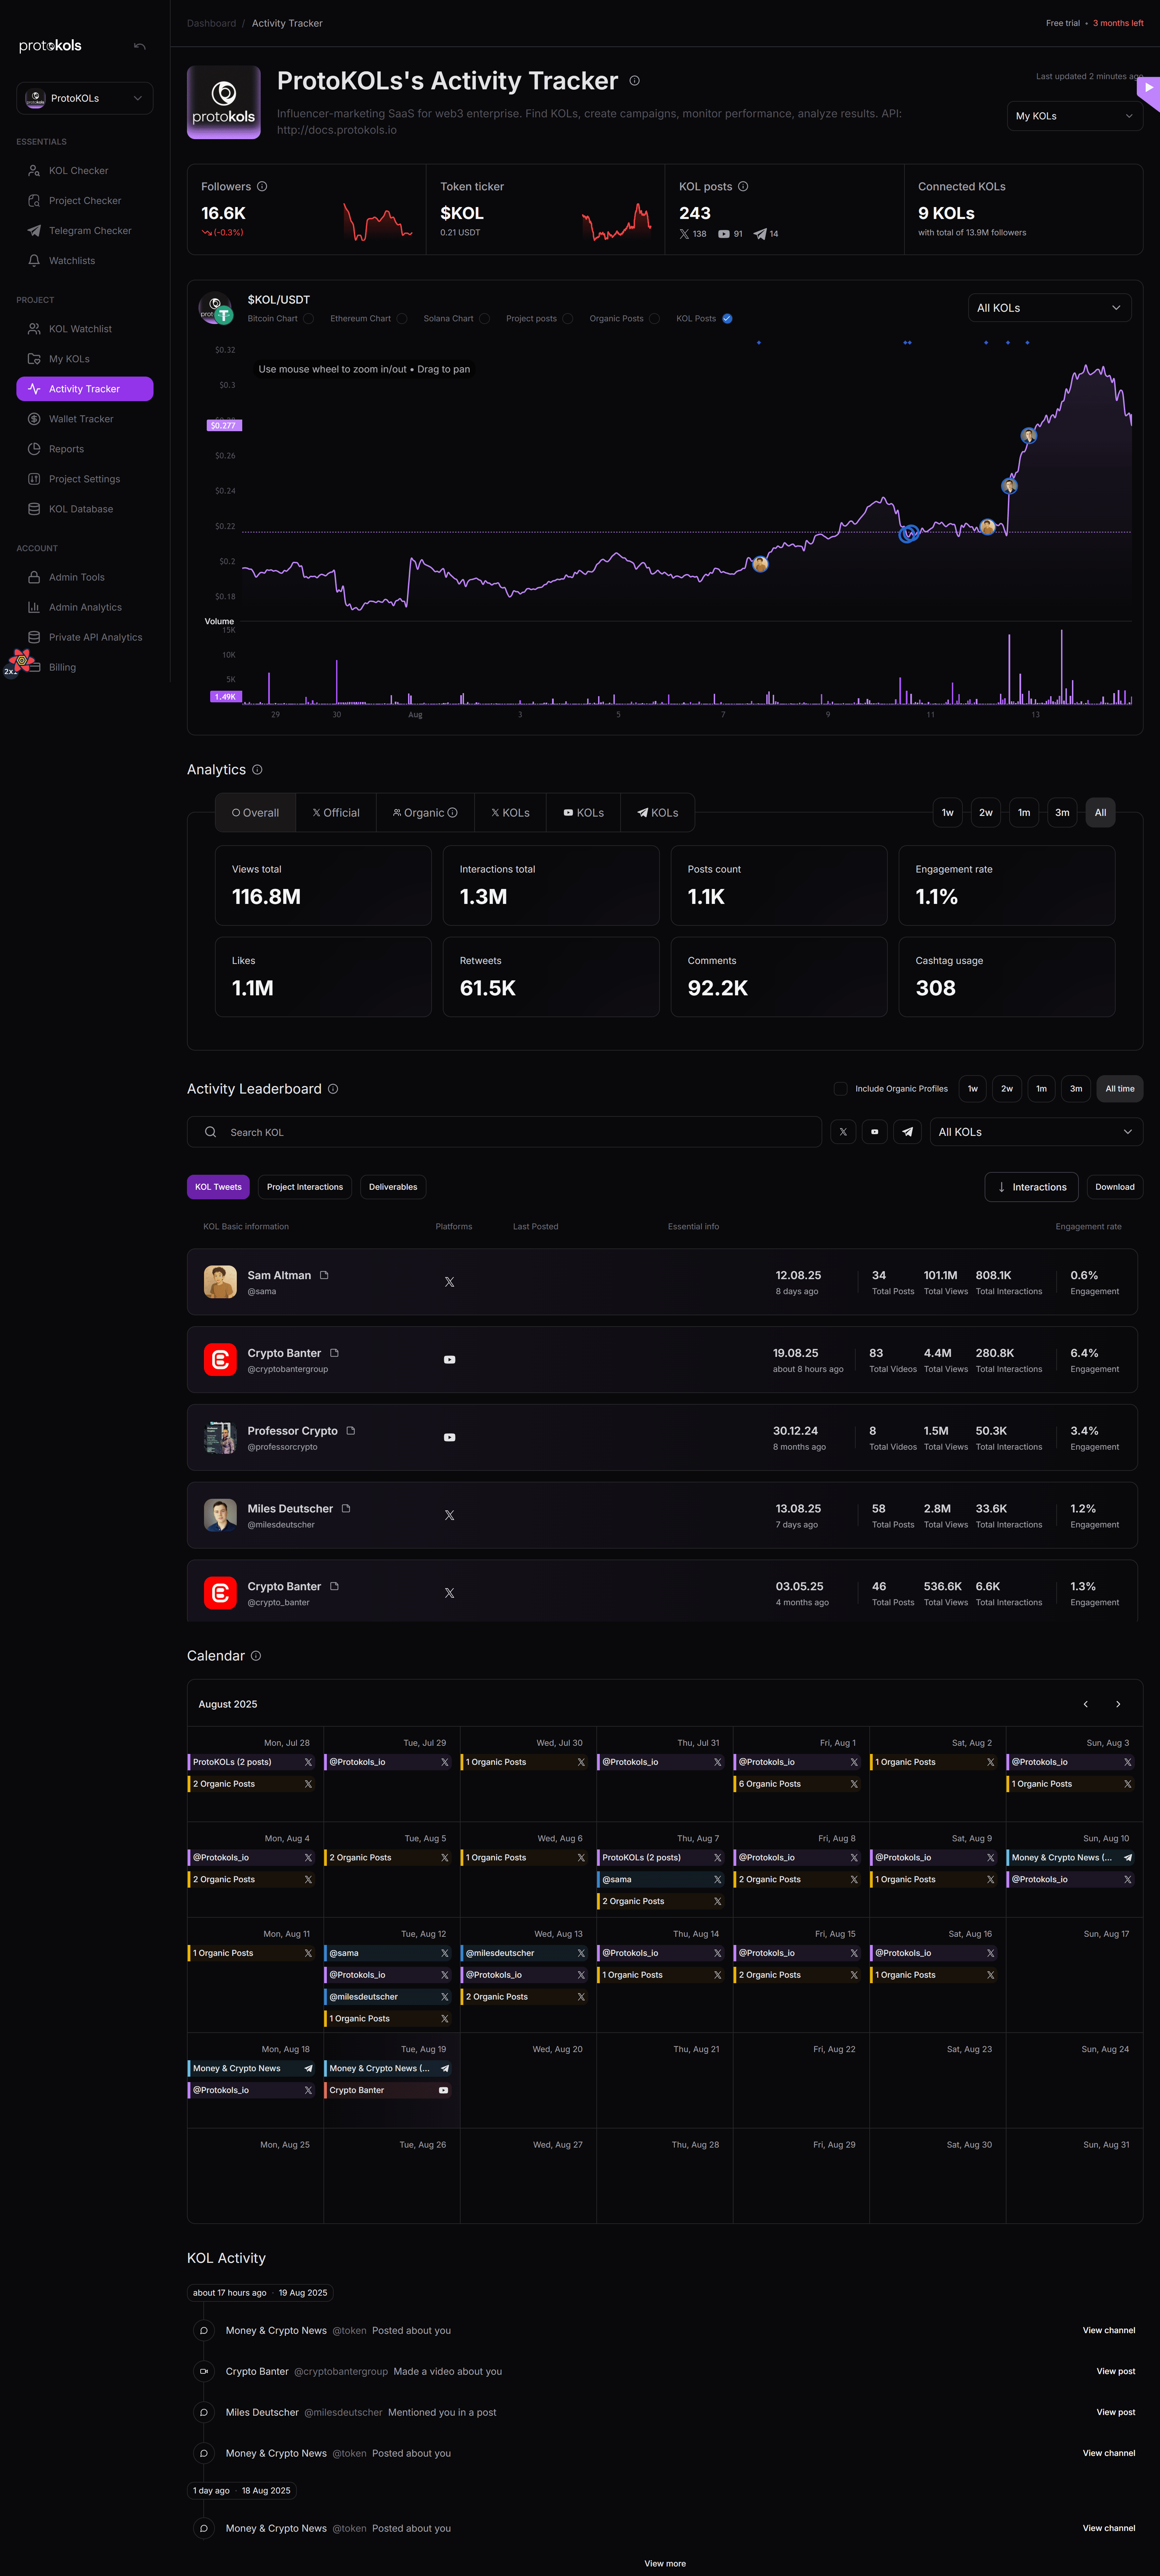Click in Search KOL field

[x=504, y=1132]
